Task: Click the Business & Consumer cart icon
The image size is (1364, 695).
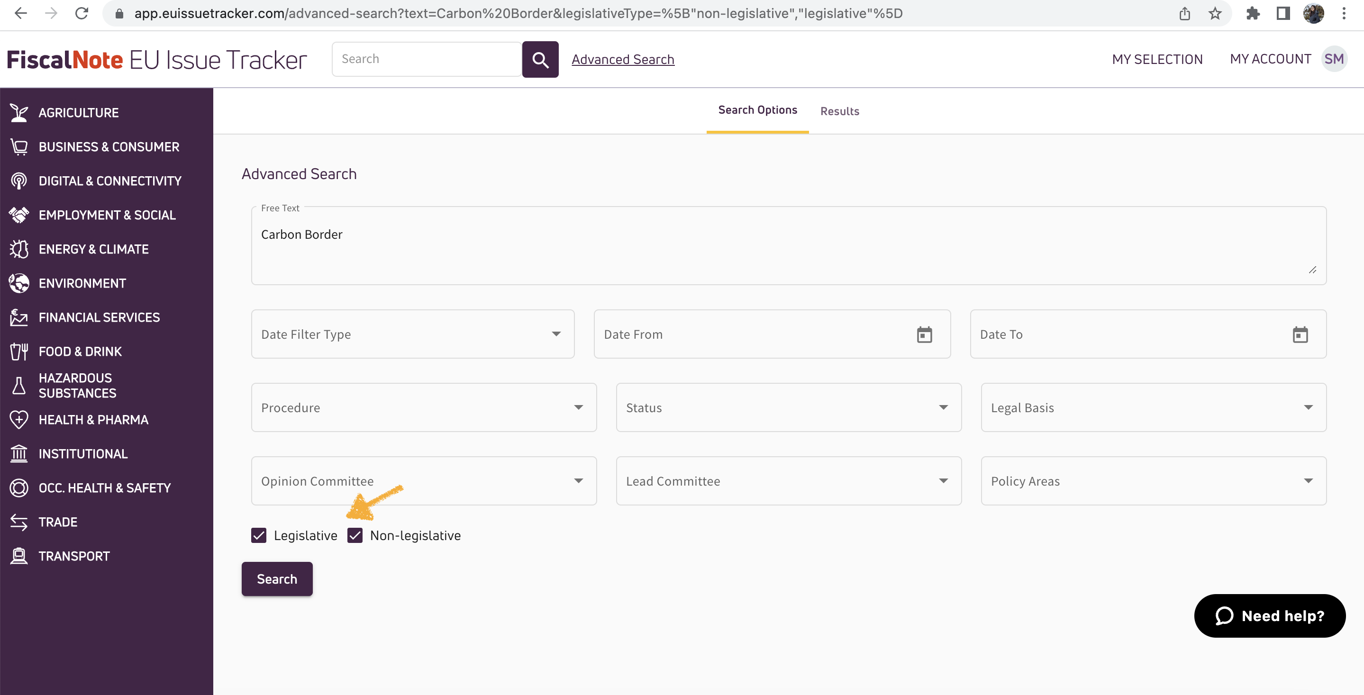Action: (19, 146)
